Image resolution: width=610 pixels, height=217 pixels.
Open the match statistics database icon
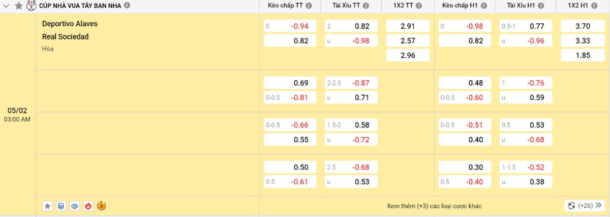point(61,206)
